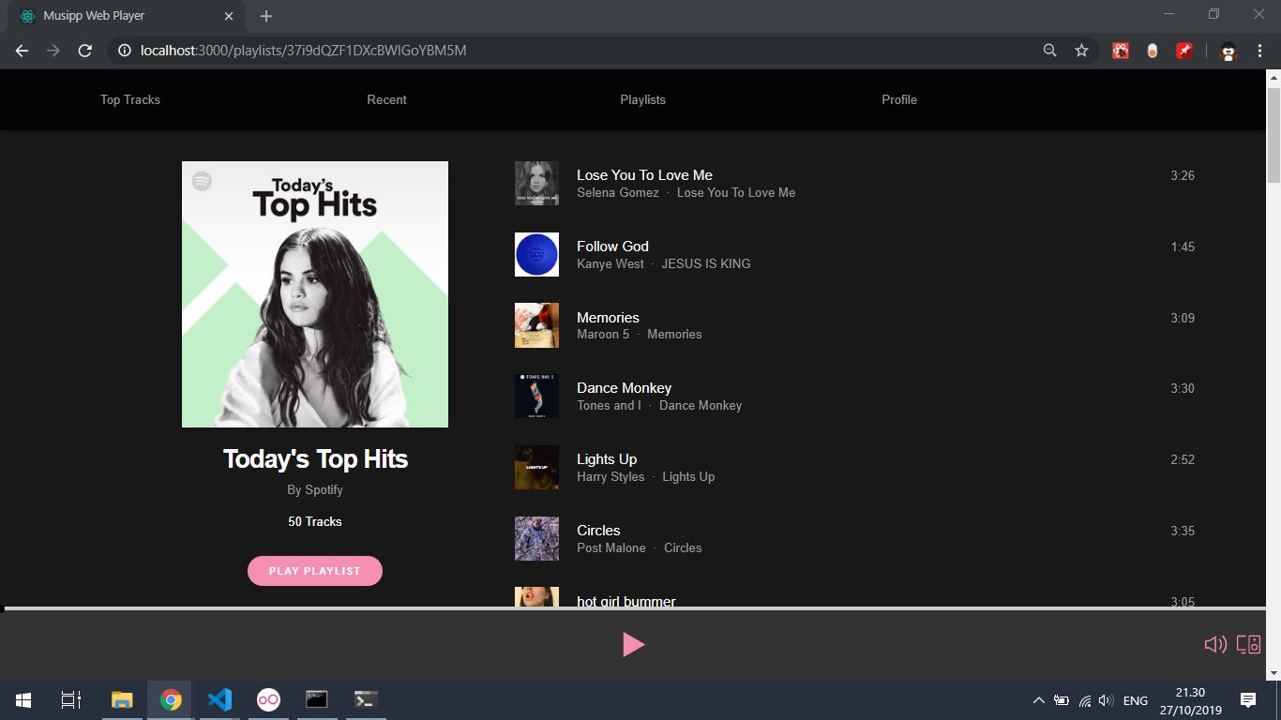This screenshot has width=1281, height=720.
Task: Go to the Recent navigation item
Action: click(x=386, y=99)
